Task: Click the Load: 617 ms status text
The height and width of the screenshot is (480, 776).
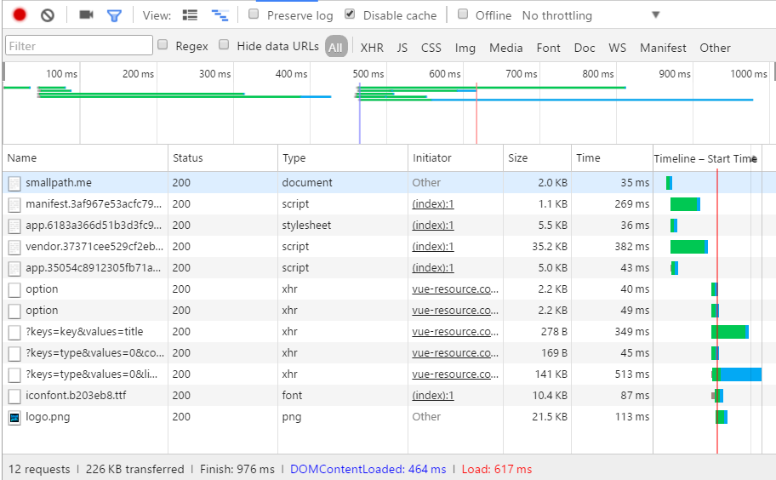Action: 497,469
